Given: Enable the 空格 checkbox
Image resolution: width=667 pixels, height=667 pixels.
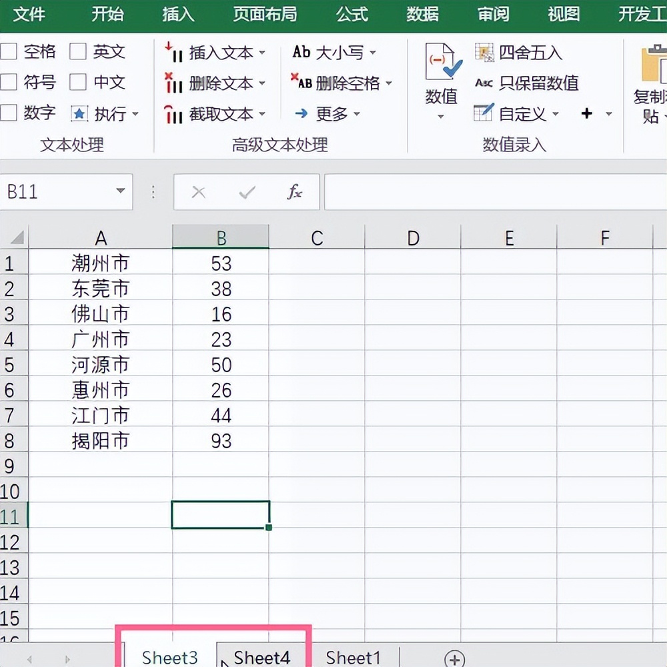Looking at the screenshot, I should click(x=9, y=51).
